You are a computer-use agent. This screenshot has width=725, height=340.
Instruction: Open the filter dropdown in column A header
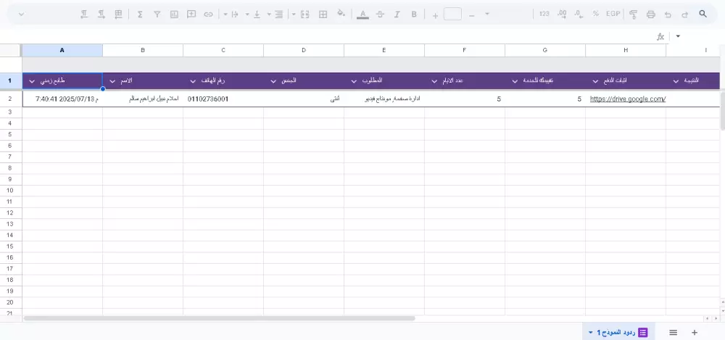coord(32,81)
